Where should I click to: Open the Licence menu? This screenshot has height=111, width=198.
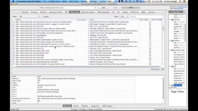[x=102, y=1]
